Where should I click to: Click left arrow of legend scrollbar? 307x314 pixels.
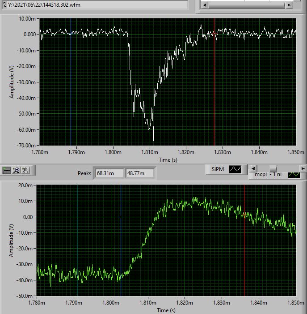[x=253, y=168]
